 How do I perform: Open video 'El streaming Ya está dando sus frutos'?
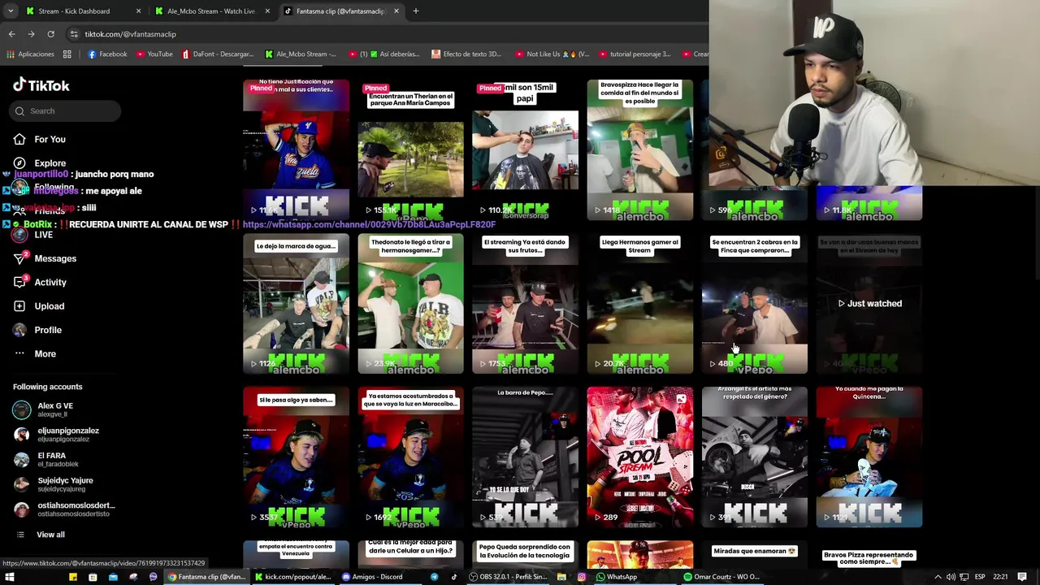(x=525, y=304)
